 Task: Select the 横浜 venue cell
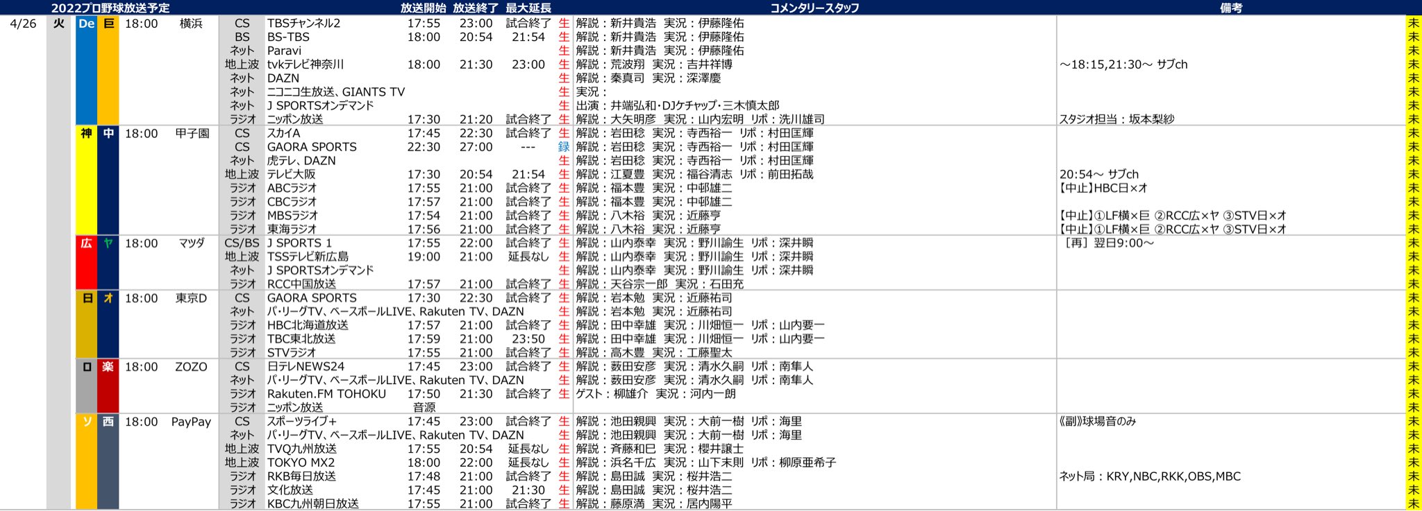coord(191,24)
